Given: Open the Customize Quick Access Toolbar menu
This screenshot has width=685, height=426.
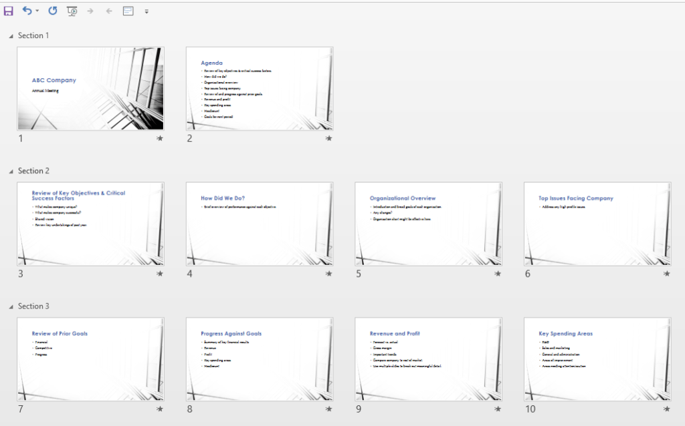Looking at the screenshot, I should point(146,11).
